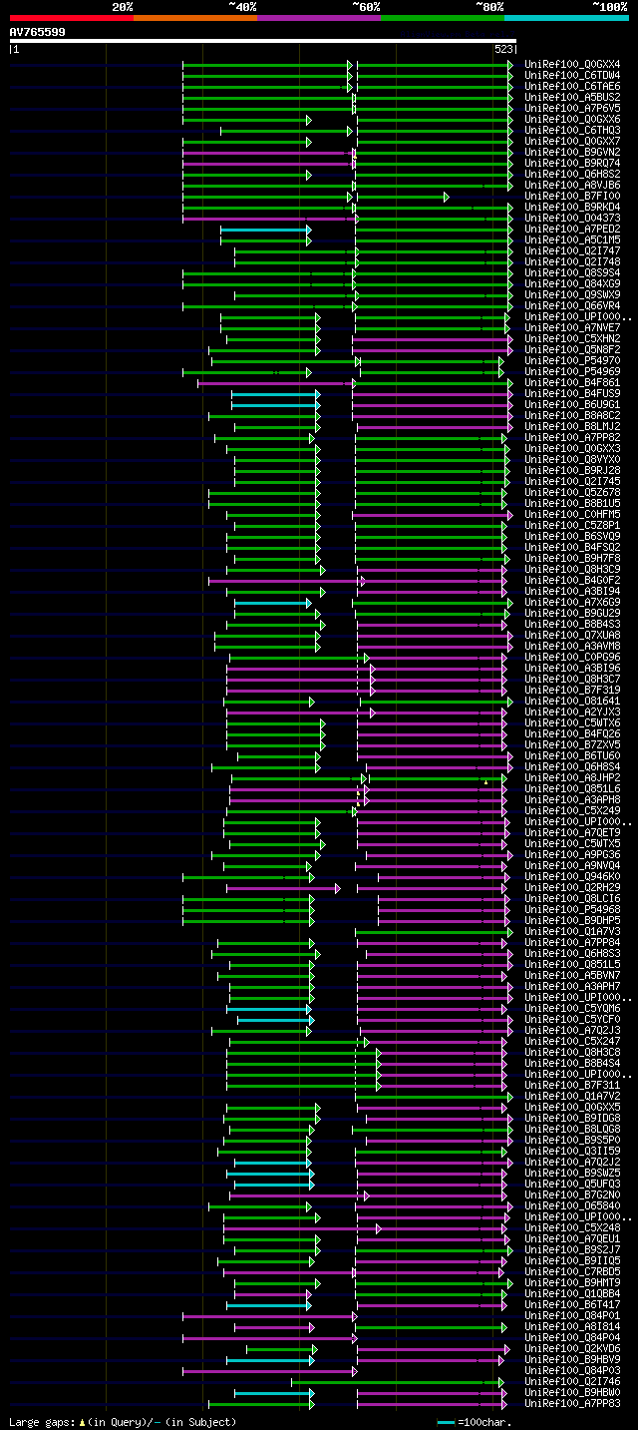Open hit UniRef100_A3BI94
638x1430 pixels.
click(x=572, y=591)
